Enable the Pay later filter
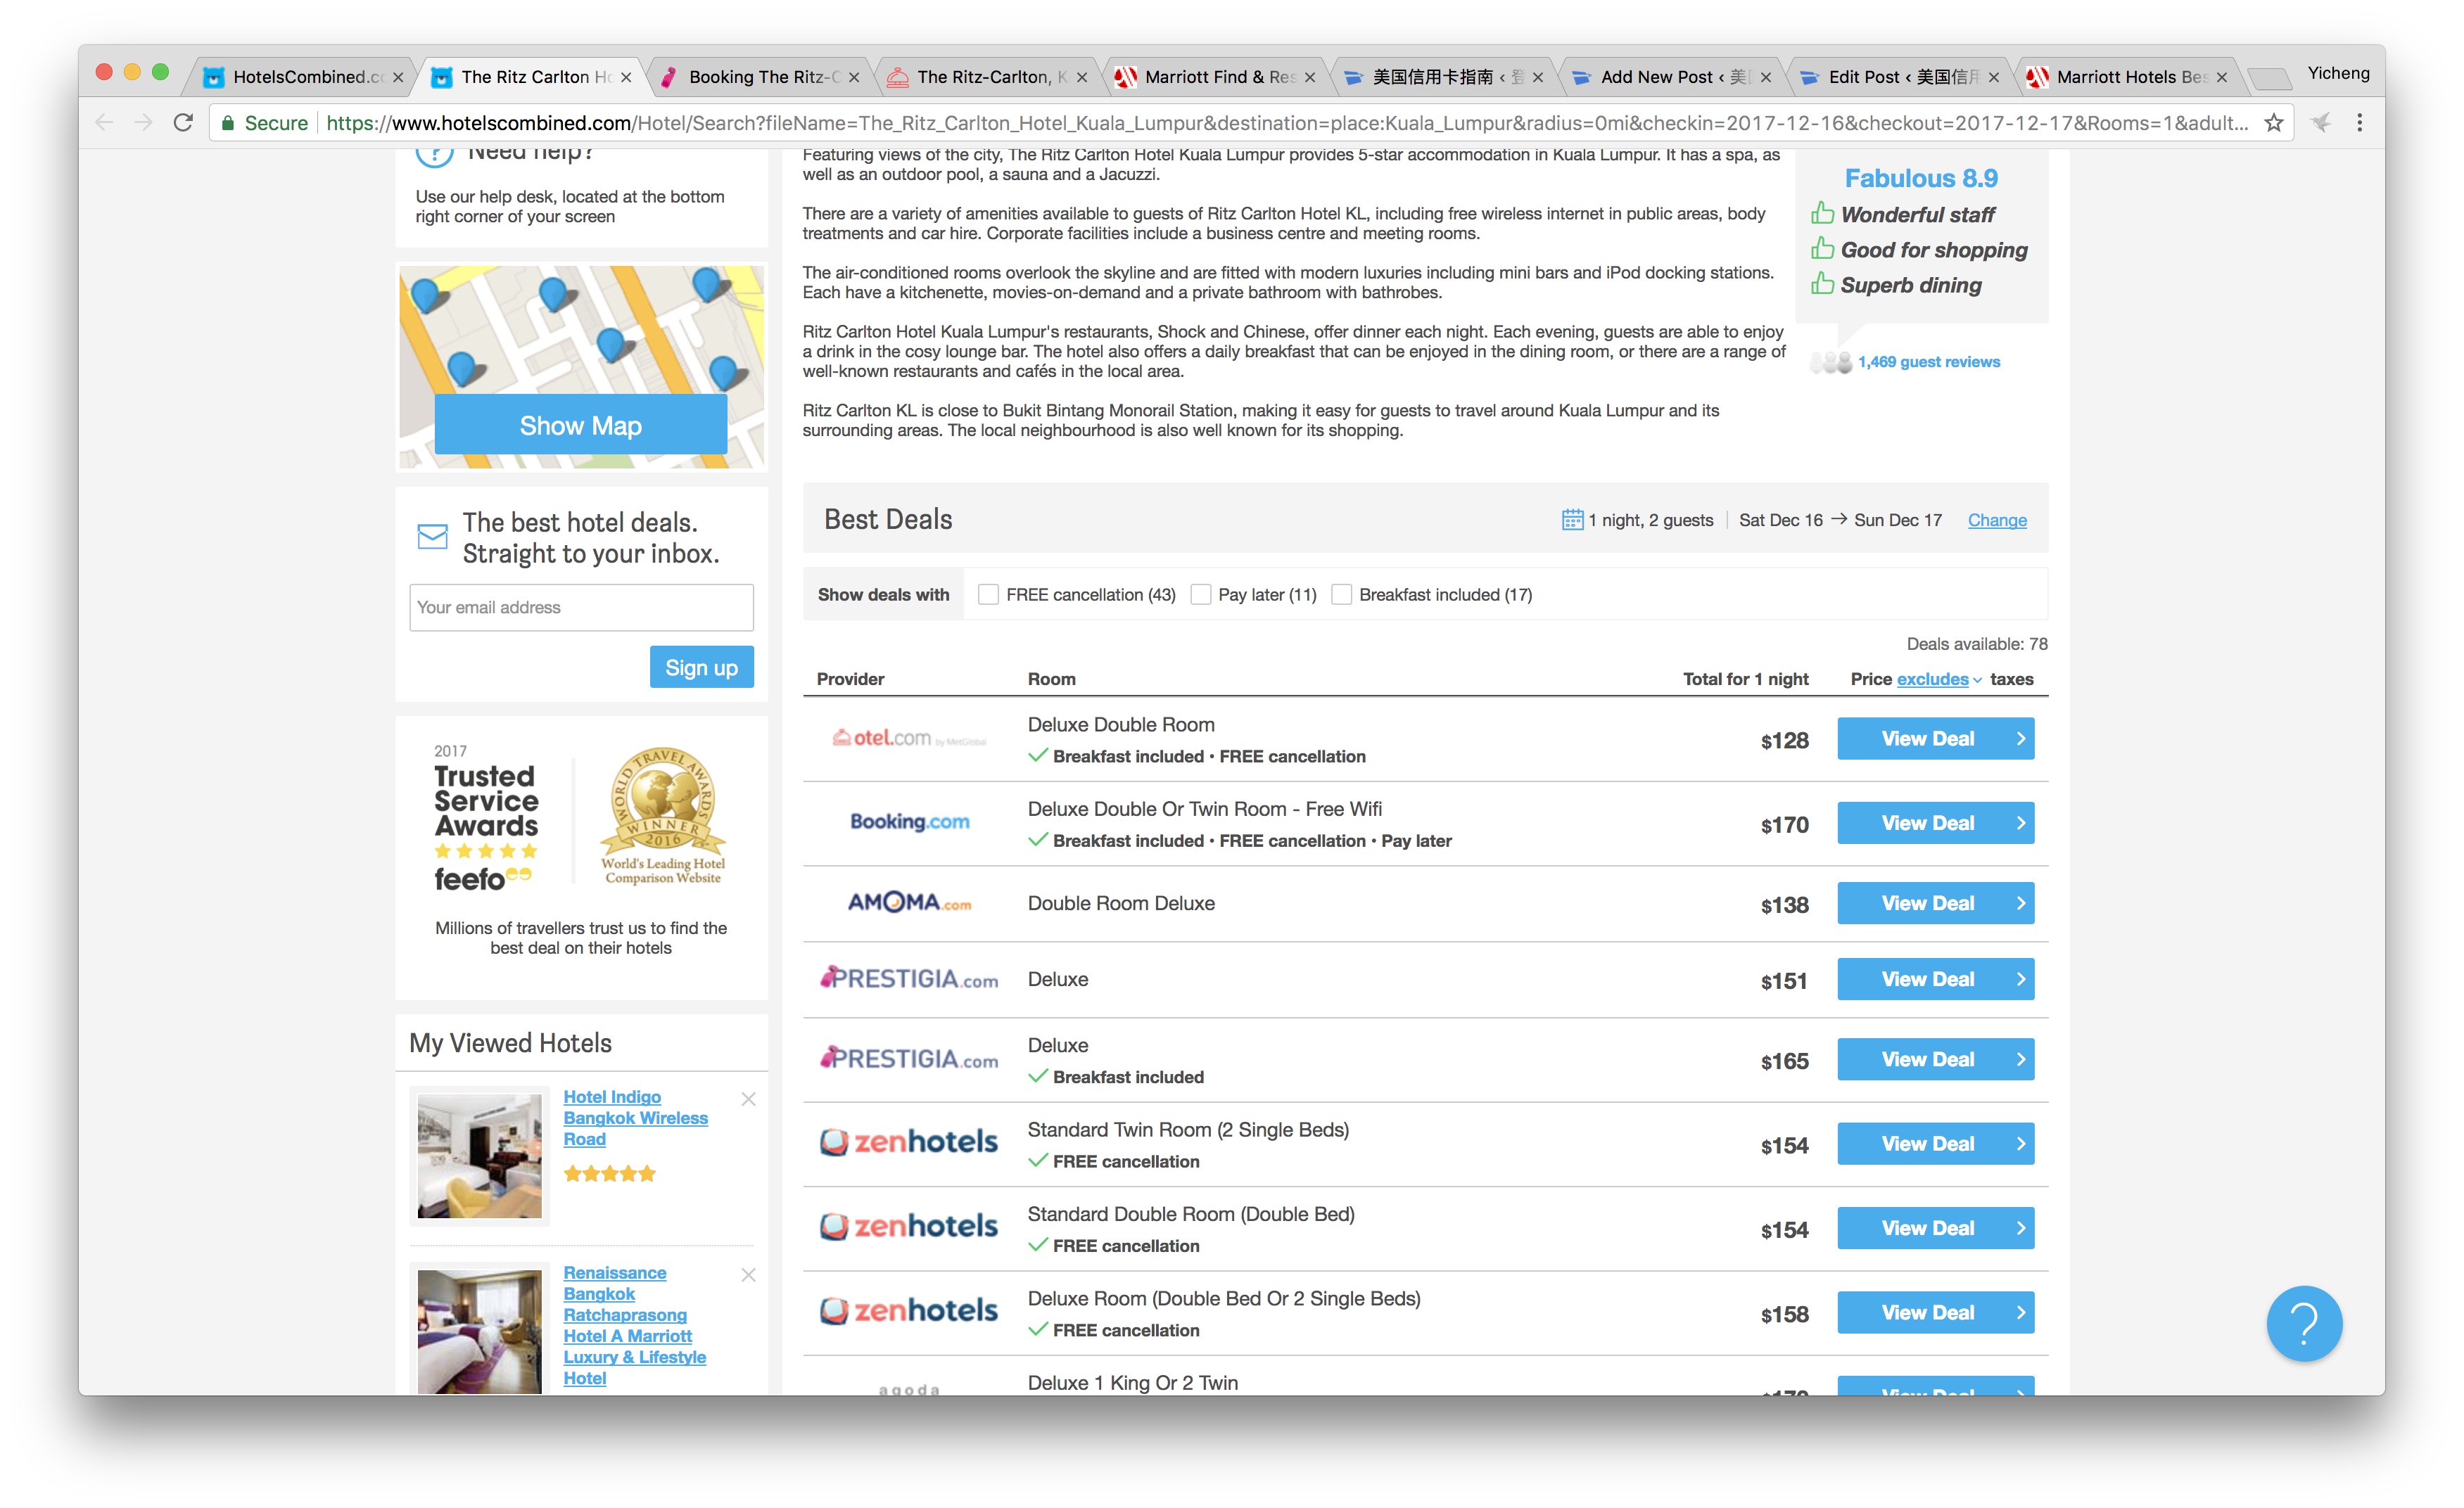Image resolution: width=2464 pixels, height=1508 pixels. 1201,594
